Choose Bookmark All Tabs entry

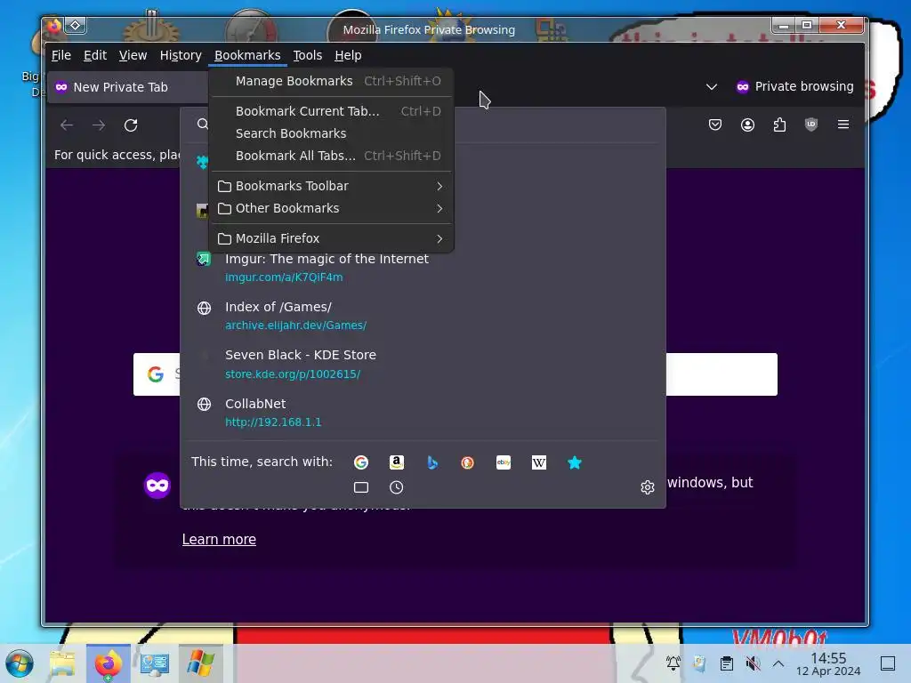pyautogui.click(x=331, y=156)
